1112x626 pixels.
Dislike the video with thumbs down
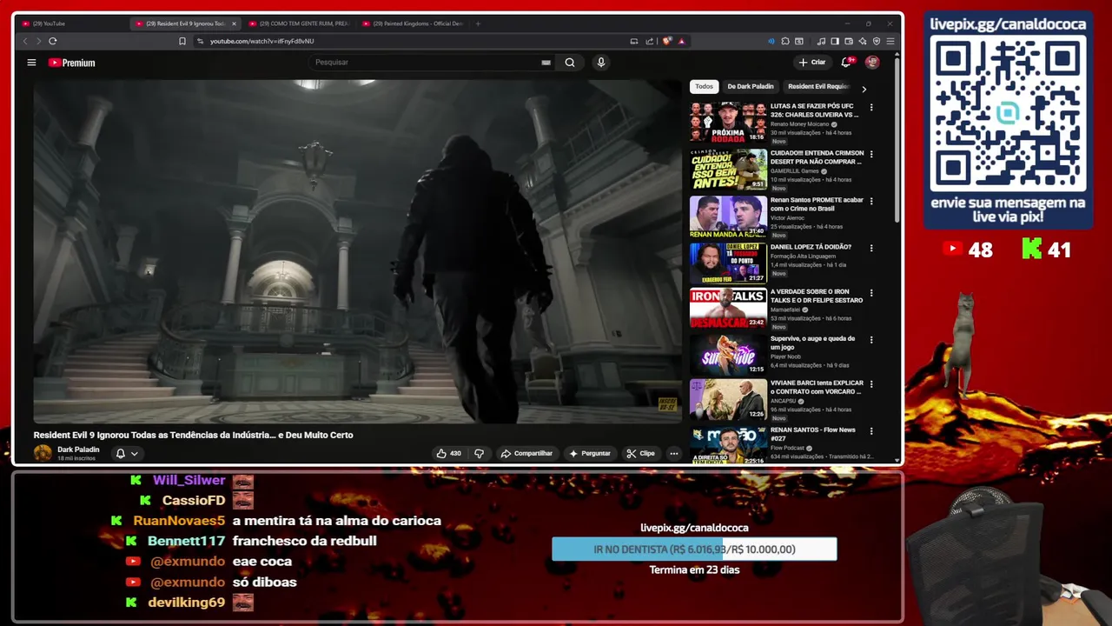pos(479,453)
